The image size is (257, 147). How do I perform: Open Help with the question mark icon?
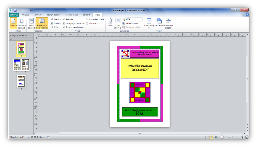tap(247, 15)
